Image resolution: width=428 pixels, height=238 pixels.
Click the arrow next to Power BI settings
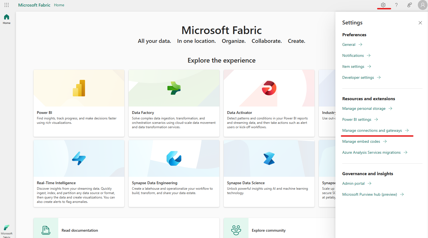376,119
